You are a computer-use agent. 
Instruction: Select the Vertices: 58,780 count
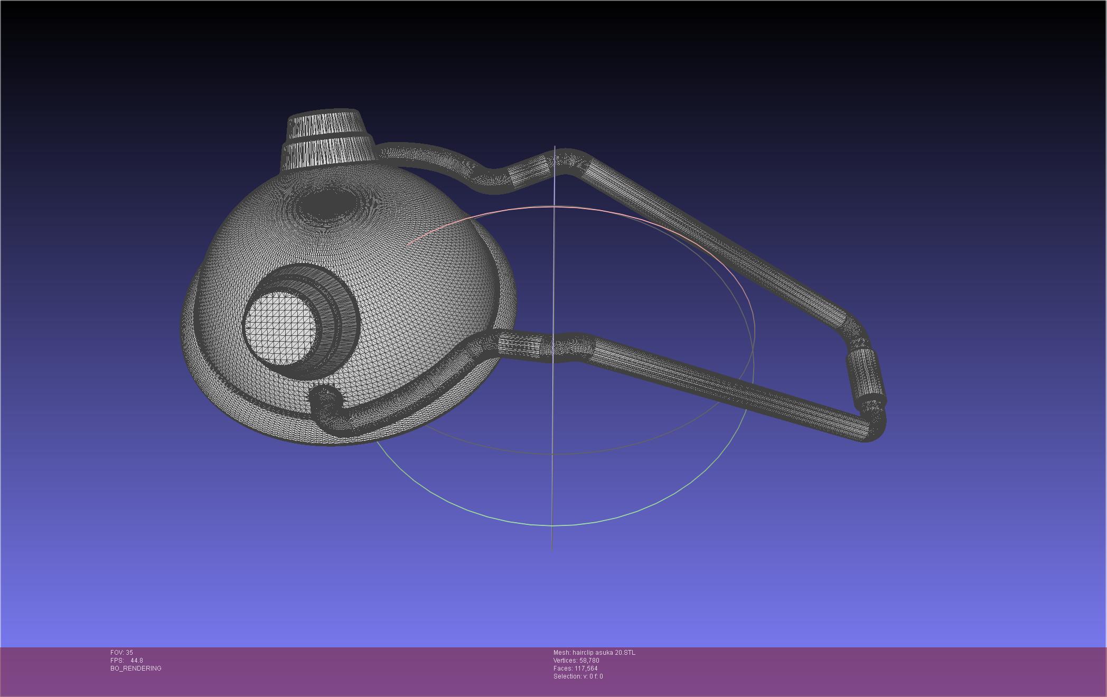576,661
